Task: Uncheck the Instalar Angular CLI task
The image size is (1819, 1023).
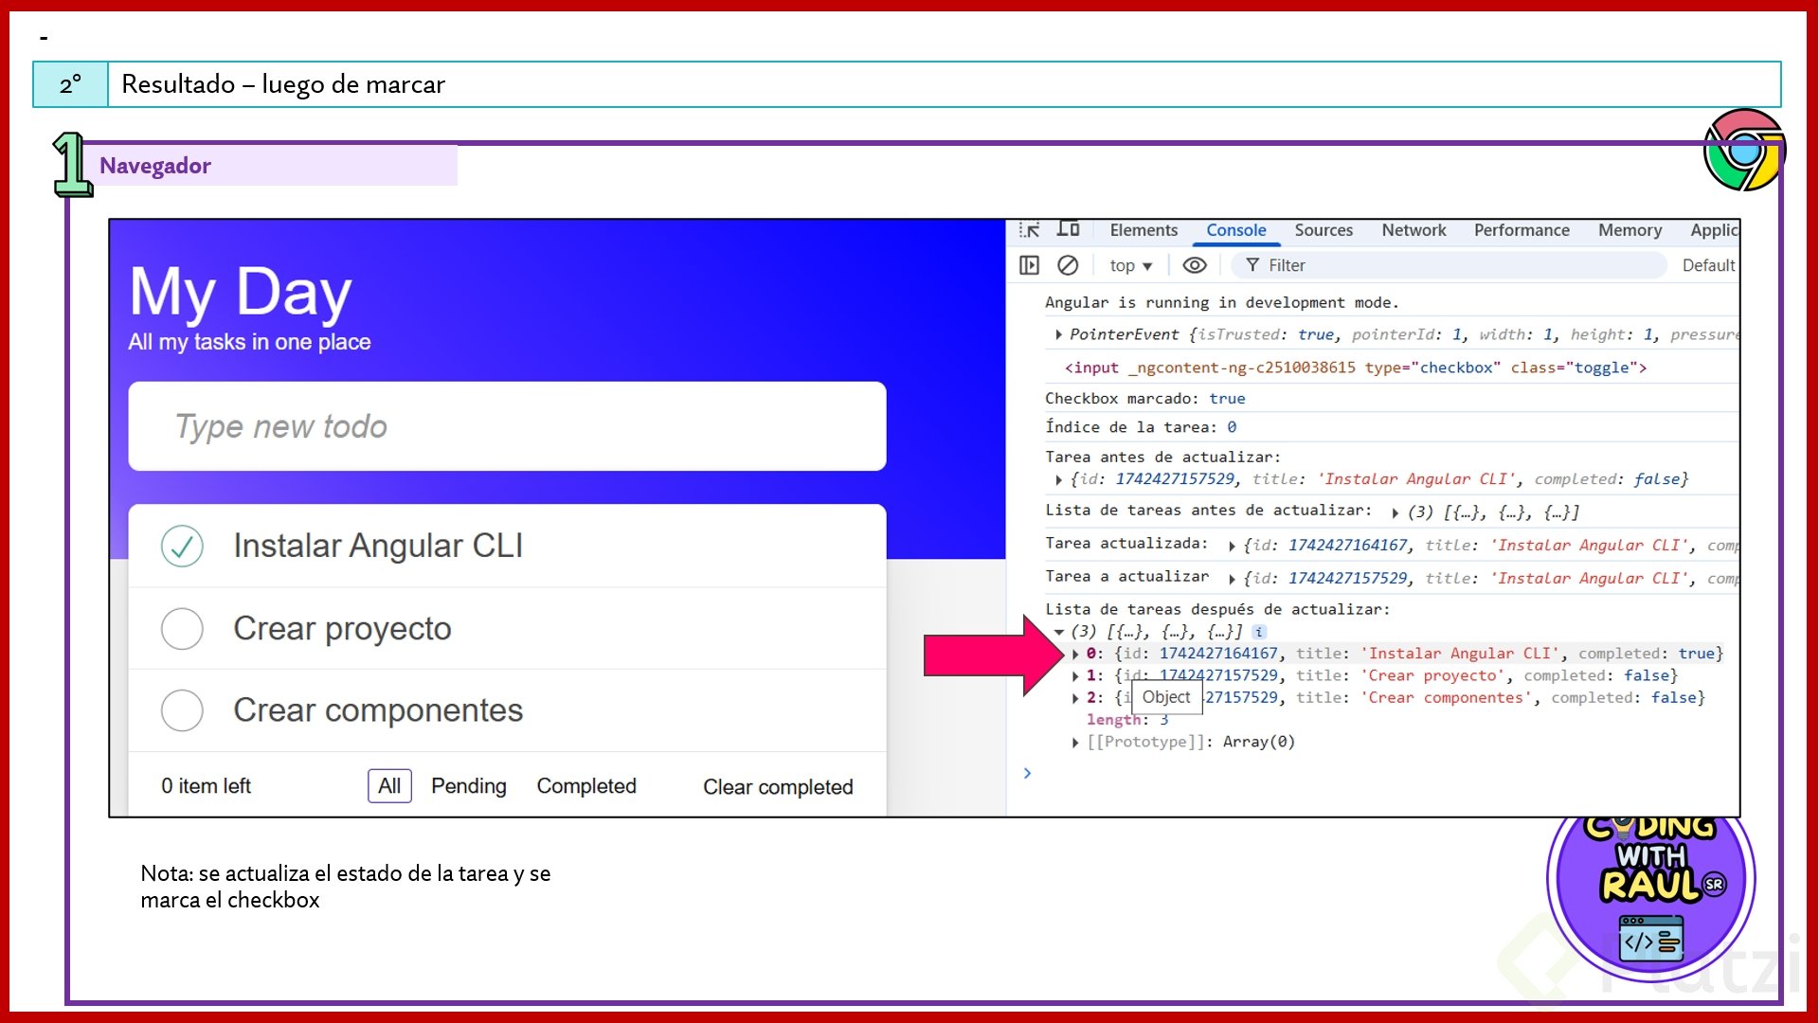Action: click(182, 547)
